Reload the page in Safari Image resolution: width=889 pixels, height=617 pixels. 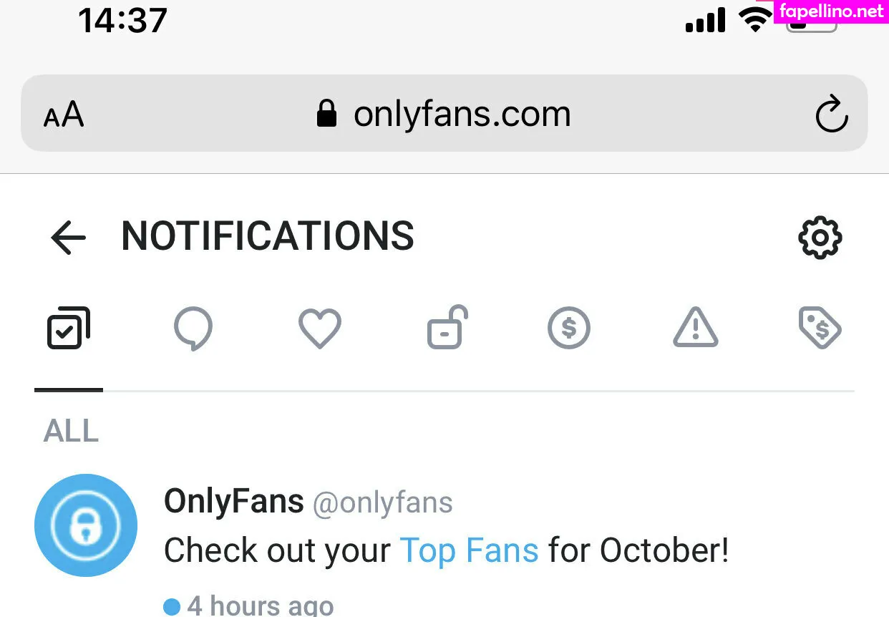tap(832, 113)
